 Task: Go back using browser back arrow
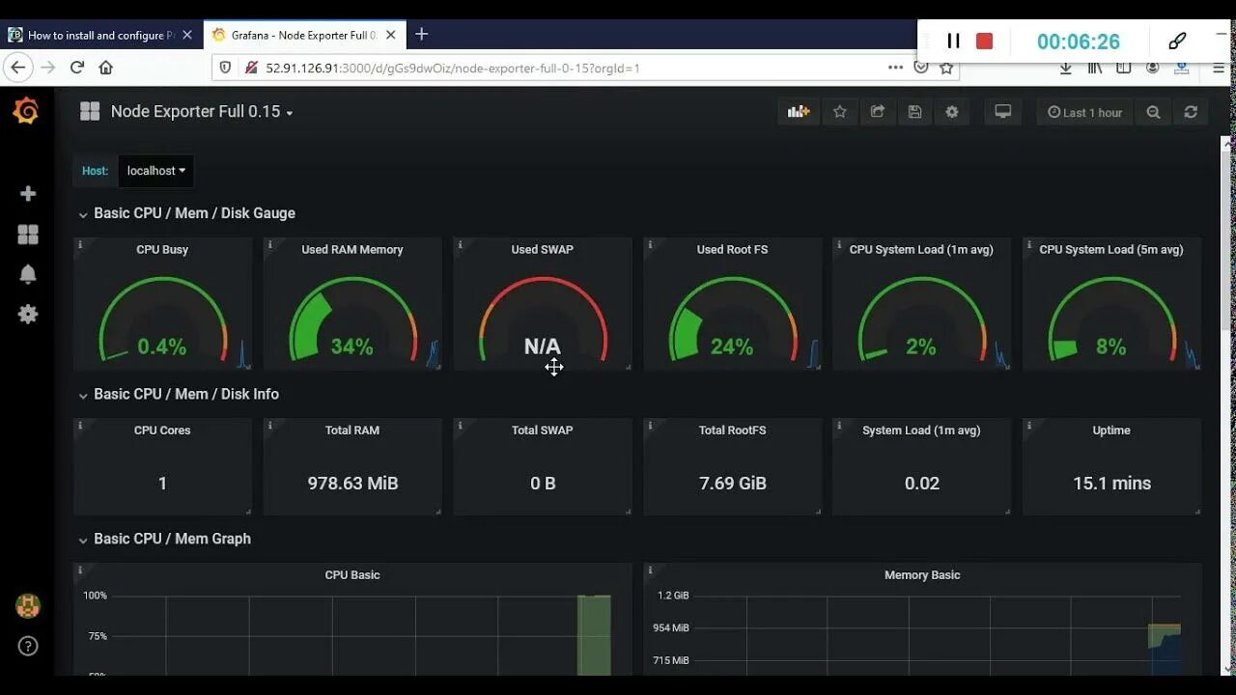pyautogui.click(x=18, y=68)
